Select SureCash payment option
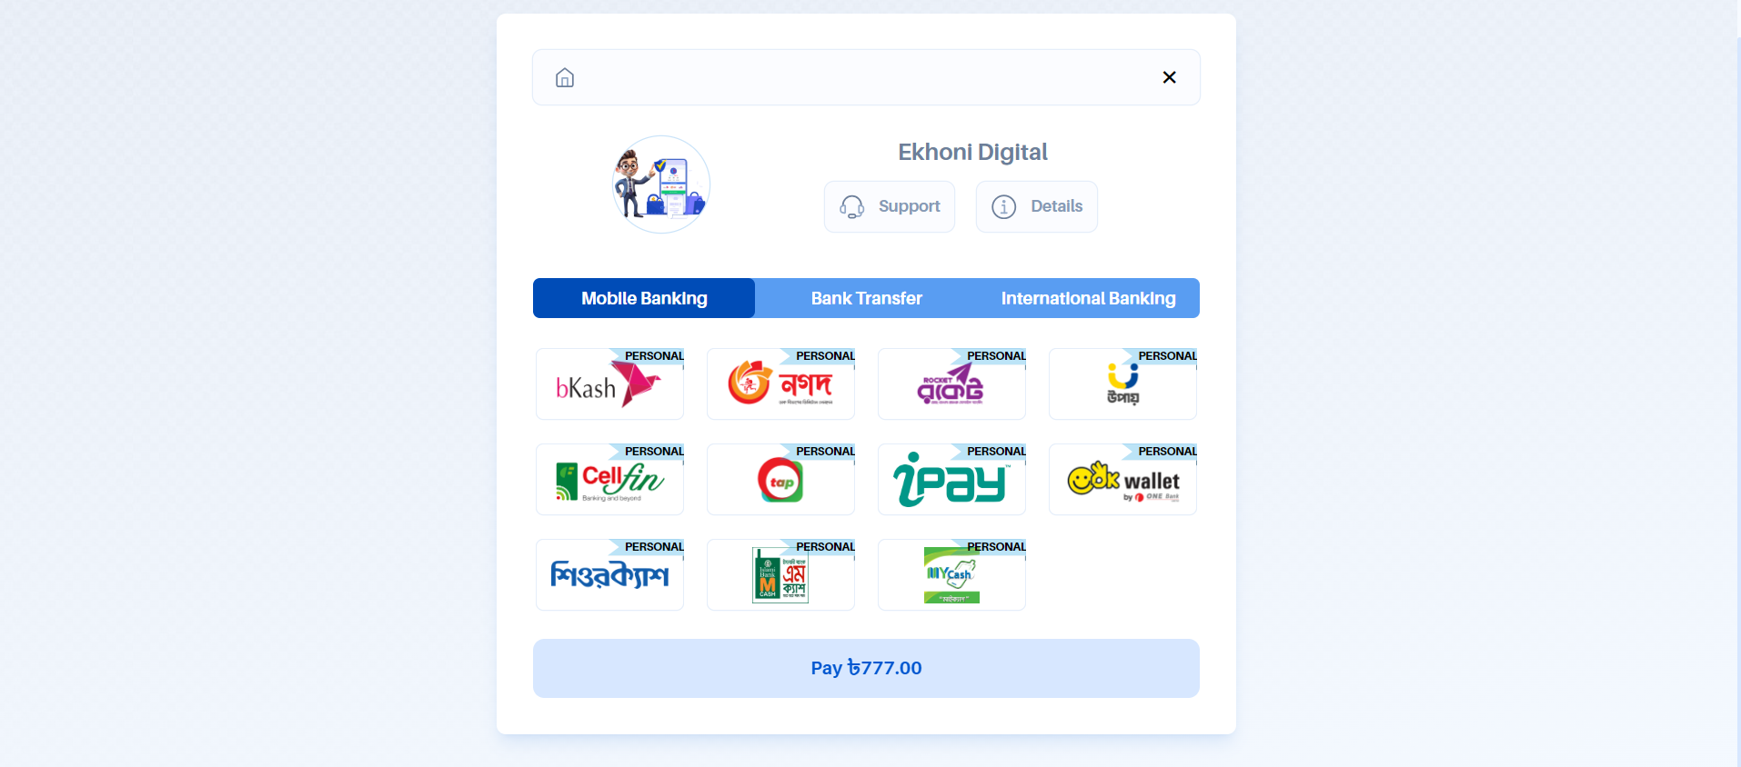 pos(609,574)
